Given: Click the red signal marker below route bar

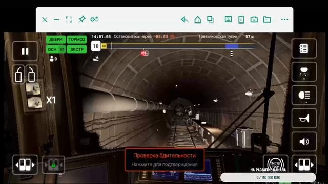Looking at the screenshot, I should point(144,53).
